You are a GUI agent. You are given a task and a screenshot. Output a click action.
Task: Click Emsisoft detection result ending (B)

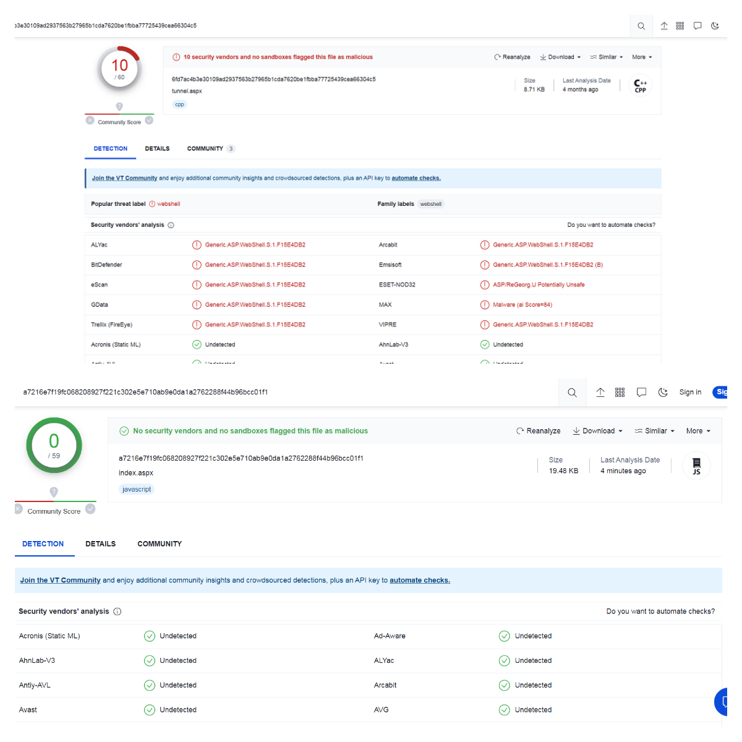(548, 265)
